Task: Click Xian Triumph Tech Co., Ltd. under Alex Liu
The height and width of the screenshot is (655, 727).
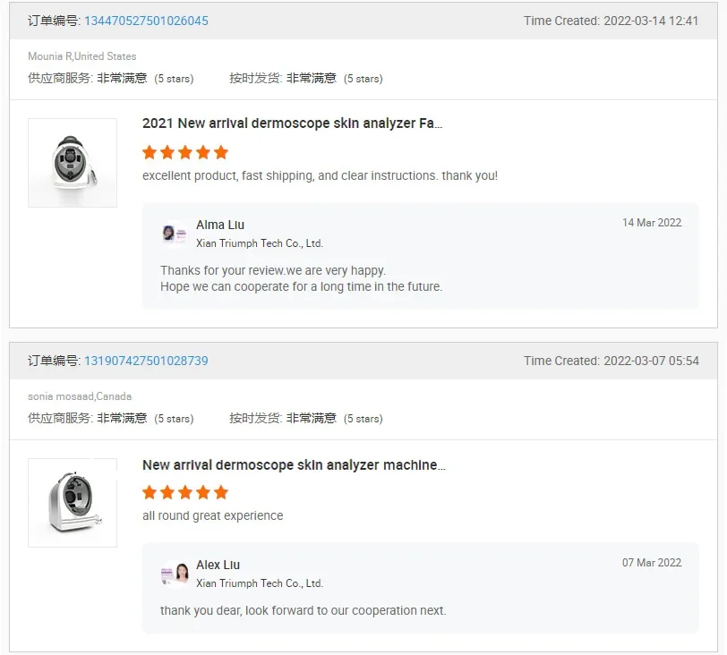Action: click(x=260, y=583)
